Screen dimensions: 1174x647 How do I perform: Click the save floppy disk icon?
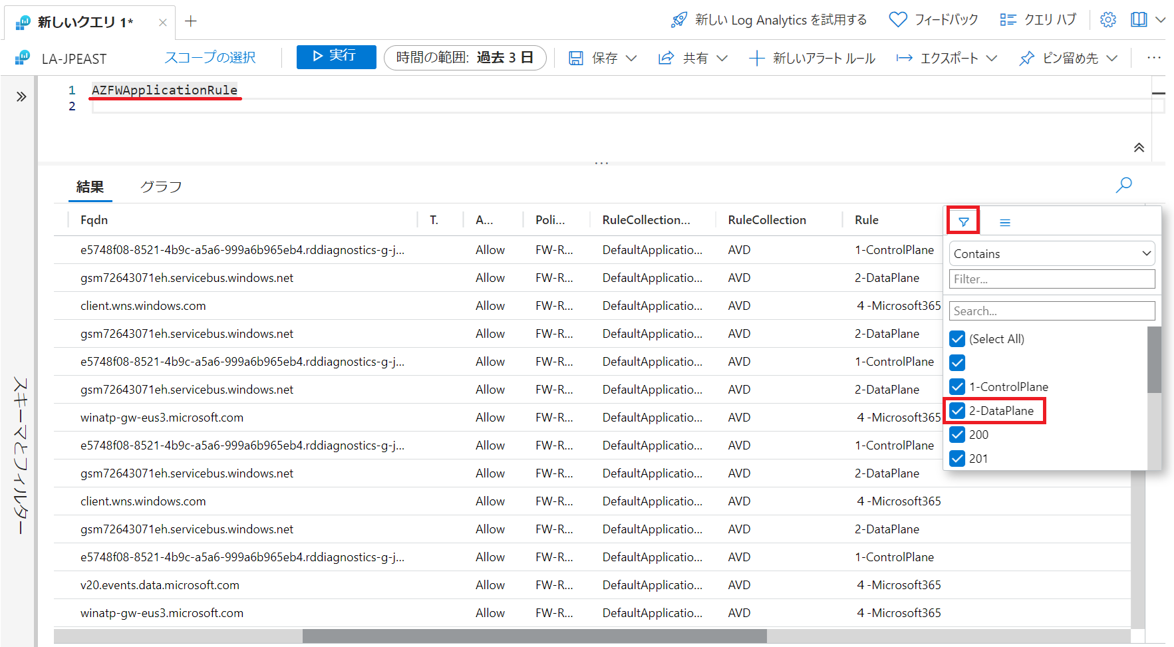[576, 59]
